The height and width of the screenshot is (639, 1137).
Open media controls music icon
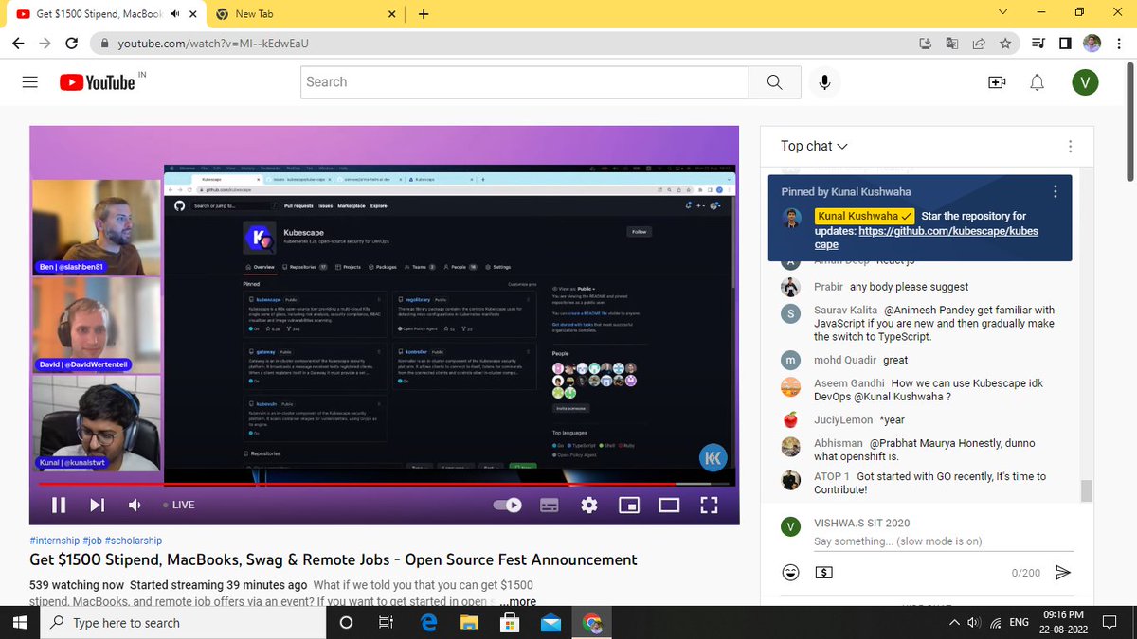pos(1039,44)
